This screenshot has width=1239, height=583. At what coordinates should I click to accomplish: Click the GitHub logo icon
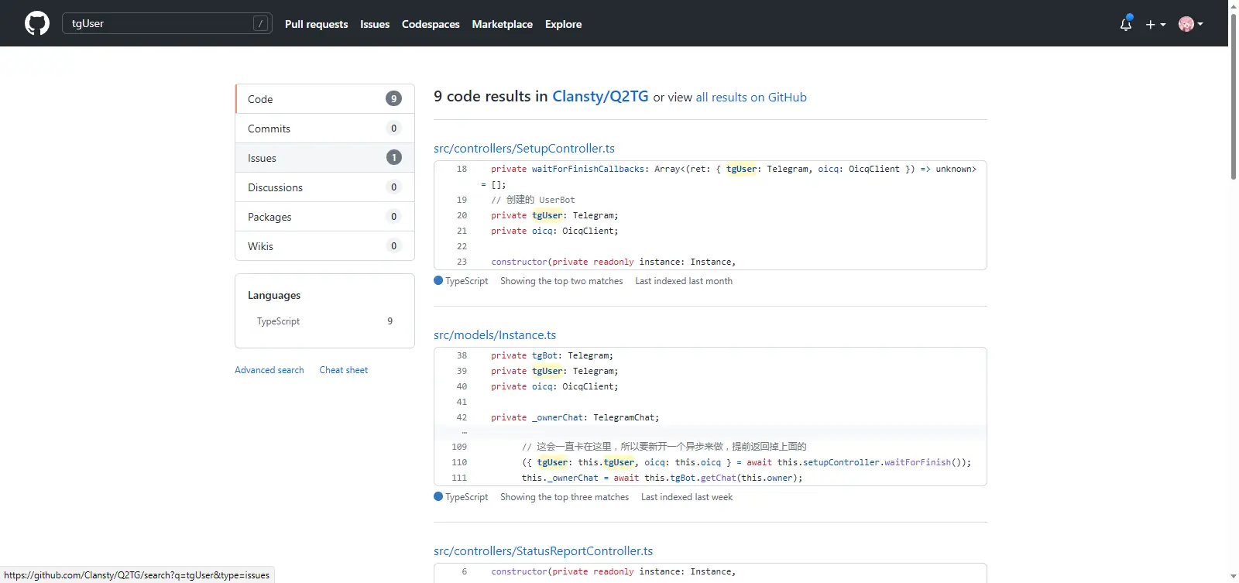tap(36, 23)
